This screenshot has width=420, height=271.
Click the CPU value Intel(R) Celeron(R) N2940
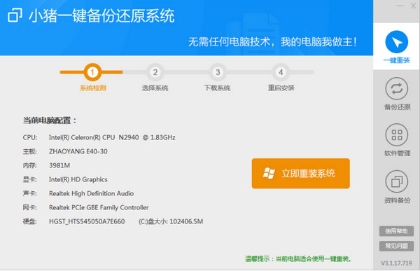point(112,137)
